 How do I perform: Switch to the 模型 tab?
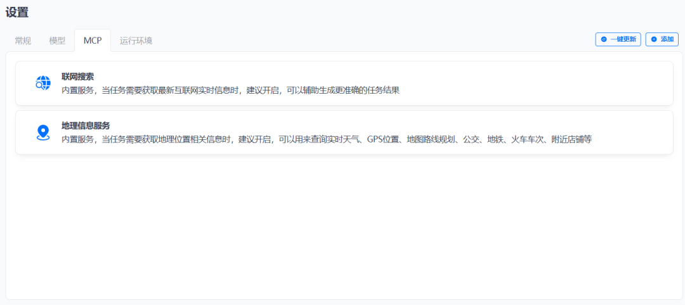[57, 40]
